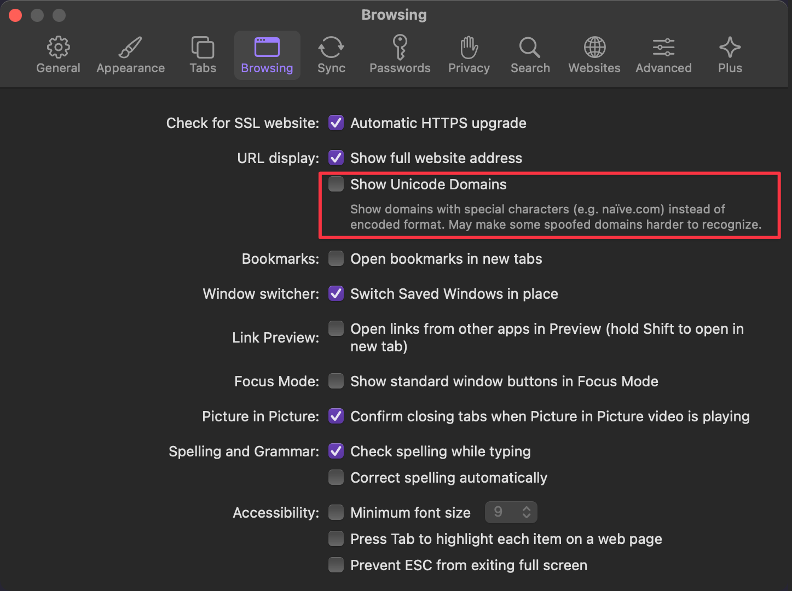Go to Sync settings pane

tap(331, 48)
